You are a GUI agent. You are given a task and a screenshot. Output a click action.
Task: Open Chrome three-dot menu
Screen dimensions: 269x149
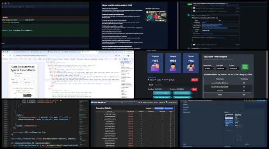tap(132, 56)
